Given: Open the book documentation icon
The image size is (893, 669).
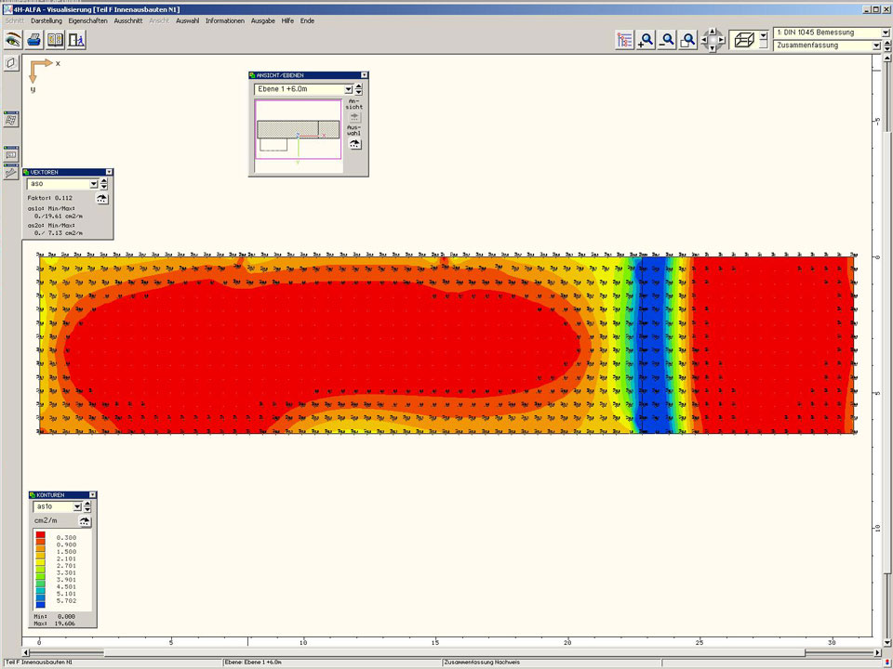Looking at the screenshot, I should click(x=55, y=40).
